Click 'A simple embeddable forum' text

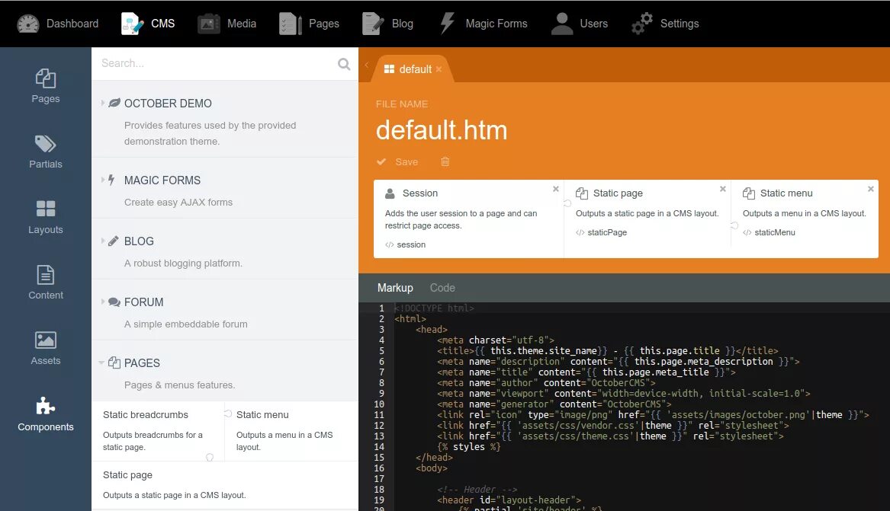click(185, 324)
